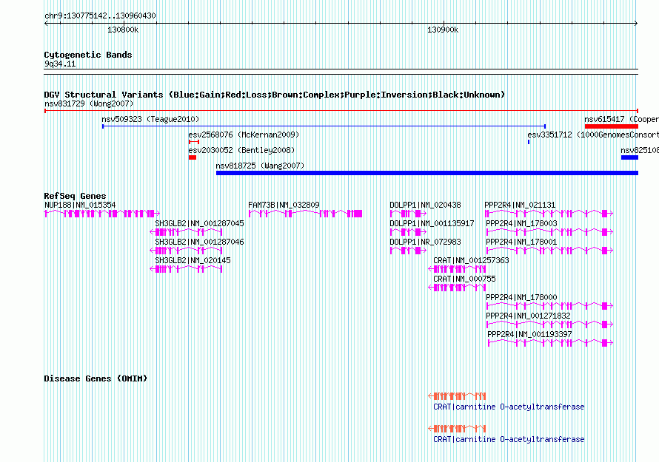Click the esv2030052 (Bentley2008) label
This screenshot has width=659, height=462.
point(241,150)
